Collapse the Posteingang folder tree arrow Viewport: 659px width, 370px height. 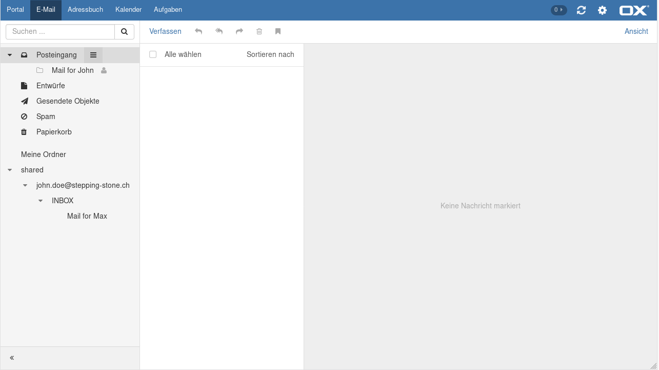(10, 55)
